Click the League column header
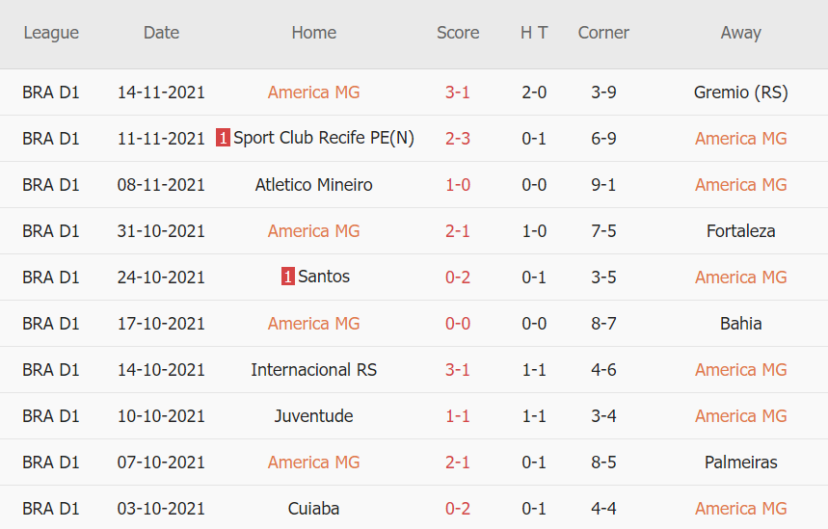828x529 pixels. pyautogui.click(x=51, y=33)
